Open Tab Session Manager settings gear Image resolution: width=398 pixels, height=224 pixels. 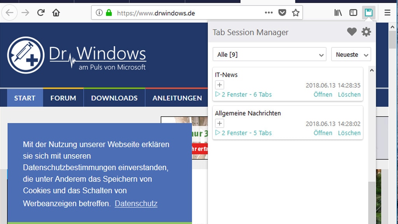pos(366,32)
